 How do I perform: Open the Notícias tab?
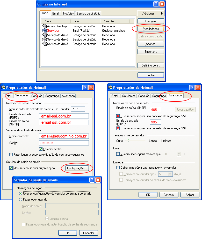[x=68, y=14]
